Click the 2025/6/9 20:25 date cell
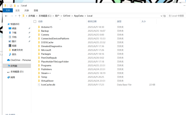 coord(96,77)
